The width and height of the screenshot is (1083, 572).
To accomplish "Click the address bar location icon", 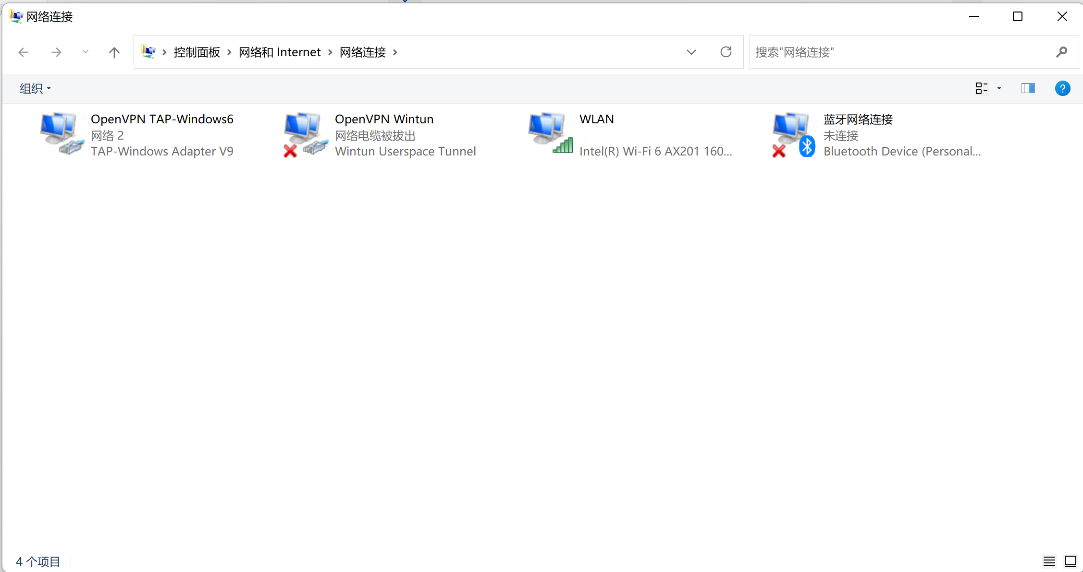I will point(148,51).
